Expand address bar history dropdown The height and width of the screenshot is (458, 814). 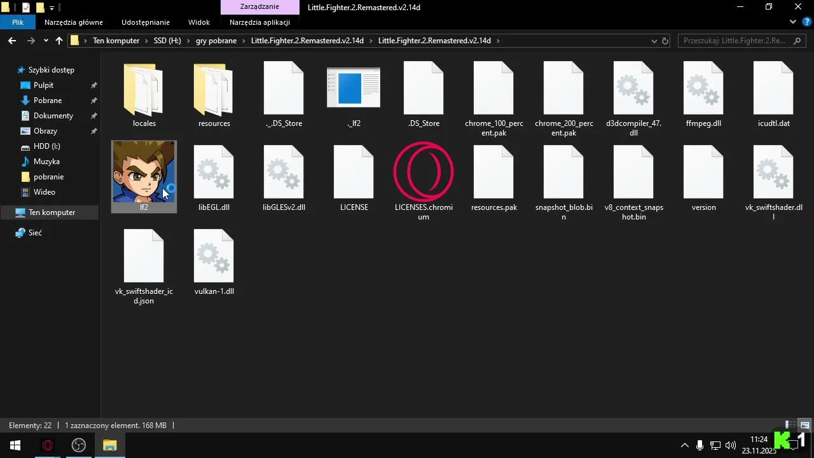[654, 41]
